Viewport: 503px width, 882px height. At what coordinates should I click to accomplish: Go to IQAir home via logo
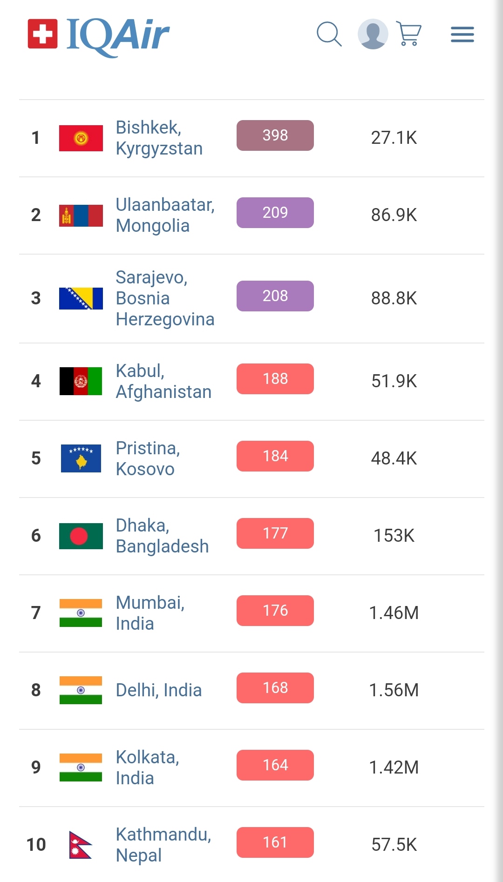(98, 34)
